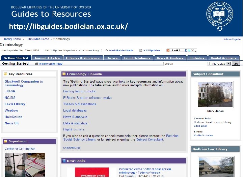Click the University of Oxford crest logo

coord(220,17)
